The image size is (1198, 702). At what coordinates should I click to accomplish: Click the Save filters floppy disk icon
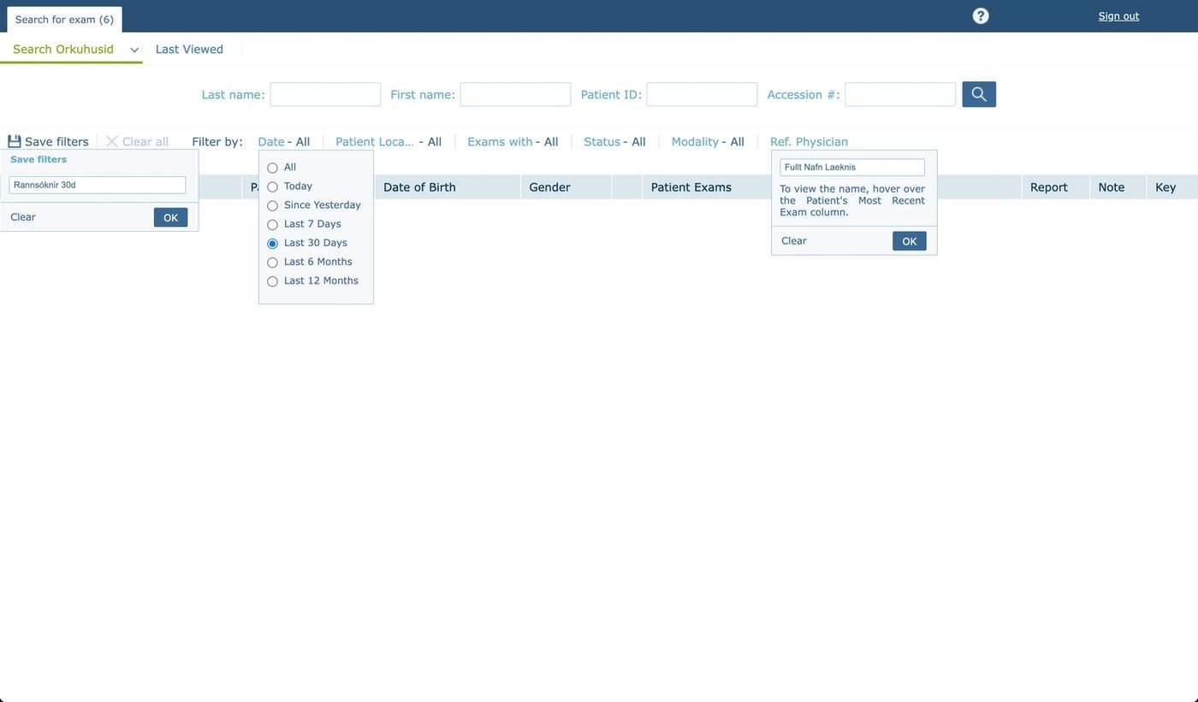click(x=15, y=141)
